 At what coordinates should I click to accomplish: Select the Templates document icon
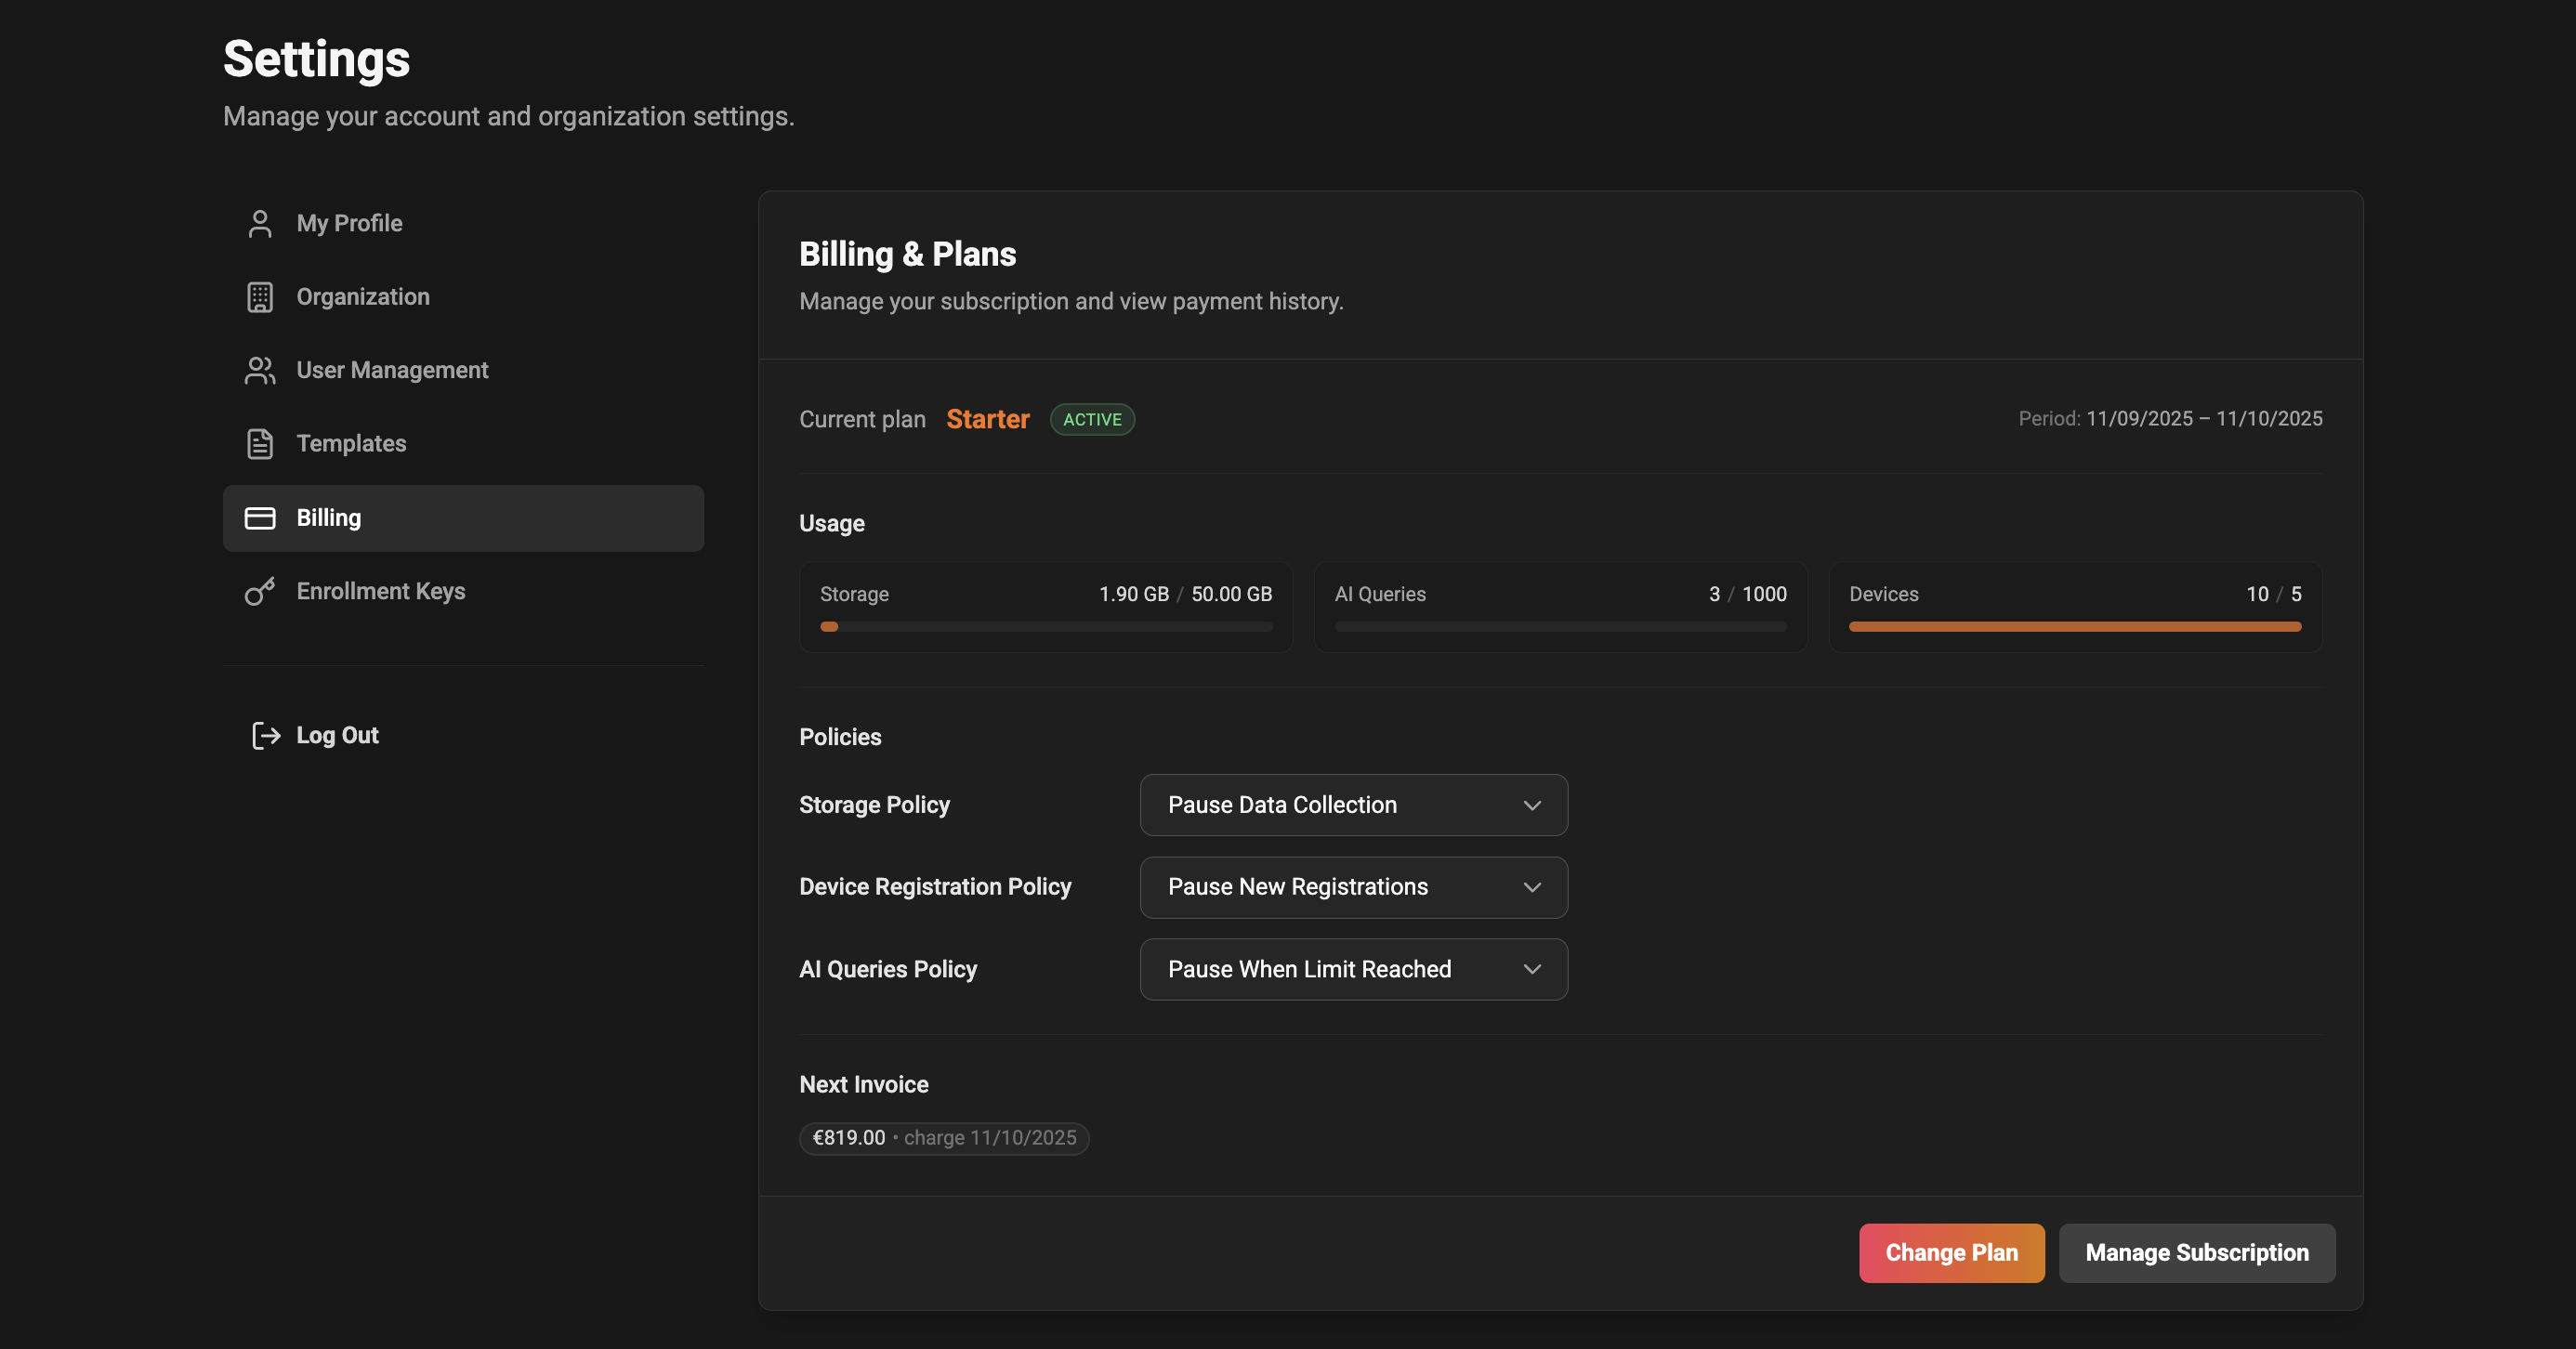click(260, 443)
